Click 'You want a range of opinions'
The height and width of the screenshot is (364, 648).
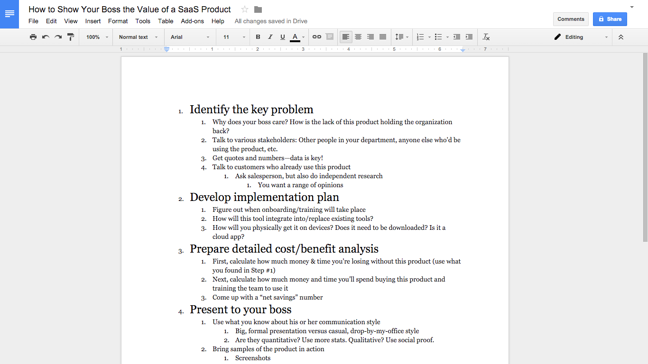pyautogui.click(x=300, y=185)
